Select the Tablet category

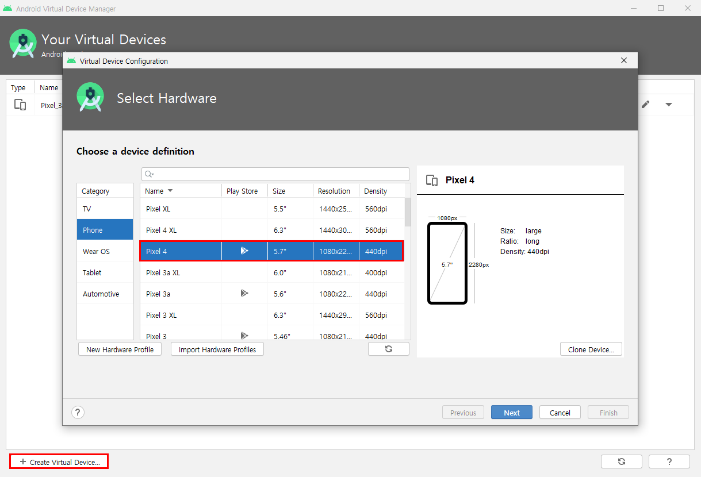105,272
